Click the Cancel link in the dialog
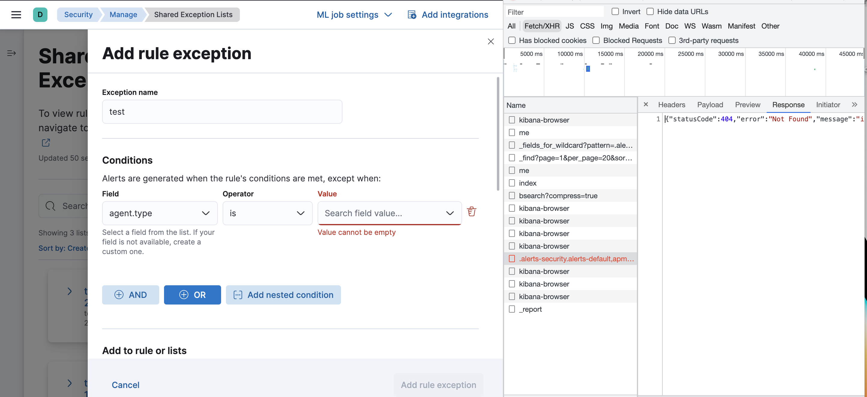Viewport: 867px width, 397px height. 126,385
